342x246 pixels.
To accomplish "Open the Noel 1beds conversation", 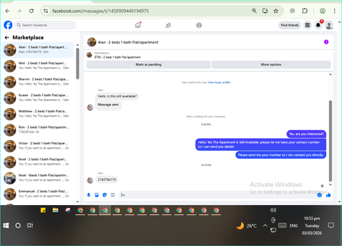I will pyautogui.click(x=38, y=178).
